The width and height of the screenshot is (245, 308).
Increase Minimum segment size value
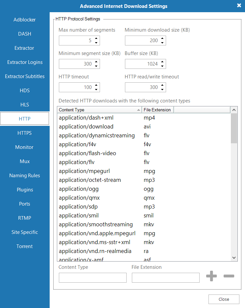coord(96,62)
